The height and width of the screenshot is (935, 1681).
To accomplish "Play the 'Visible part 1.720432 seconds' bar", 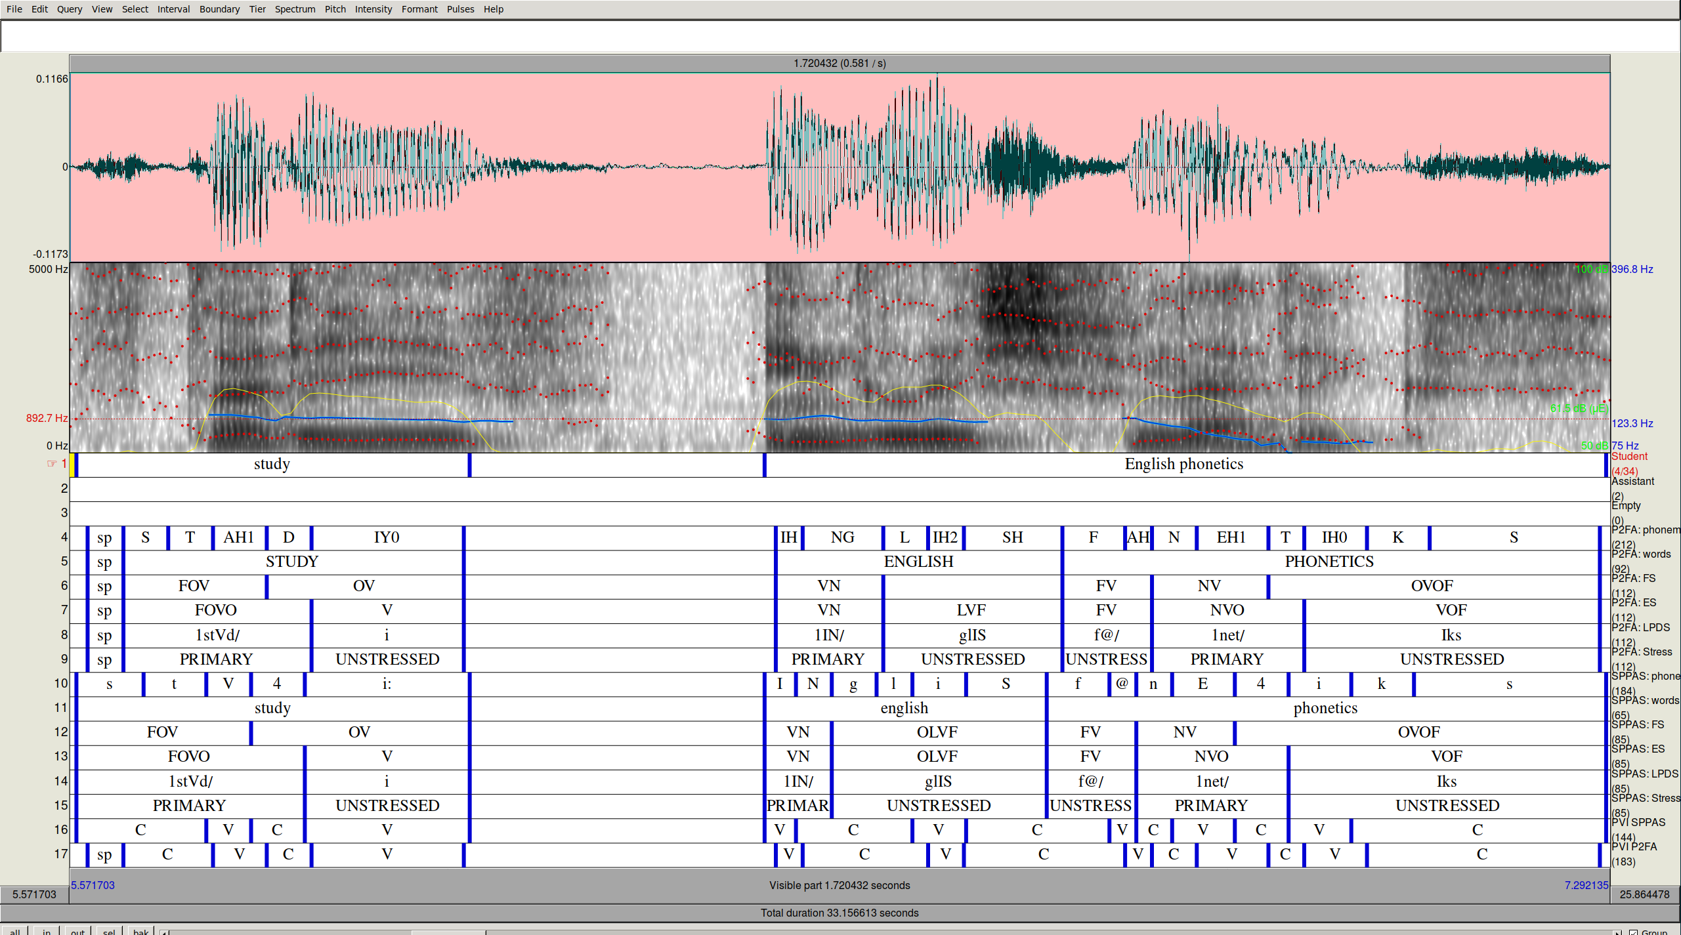I will point(840,885).
